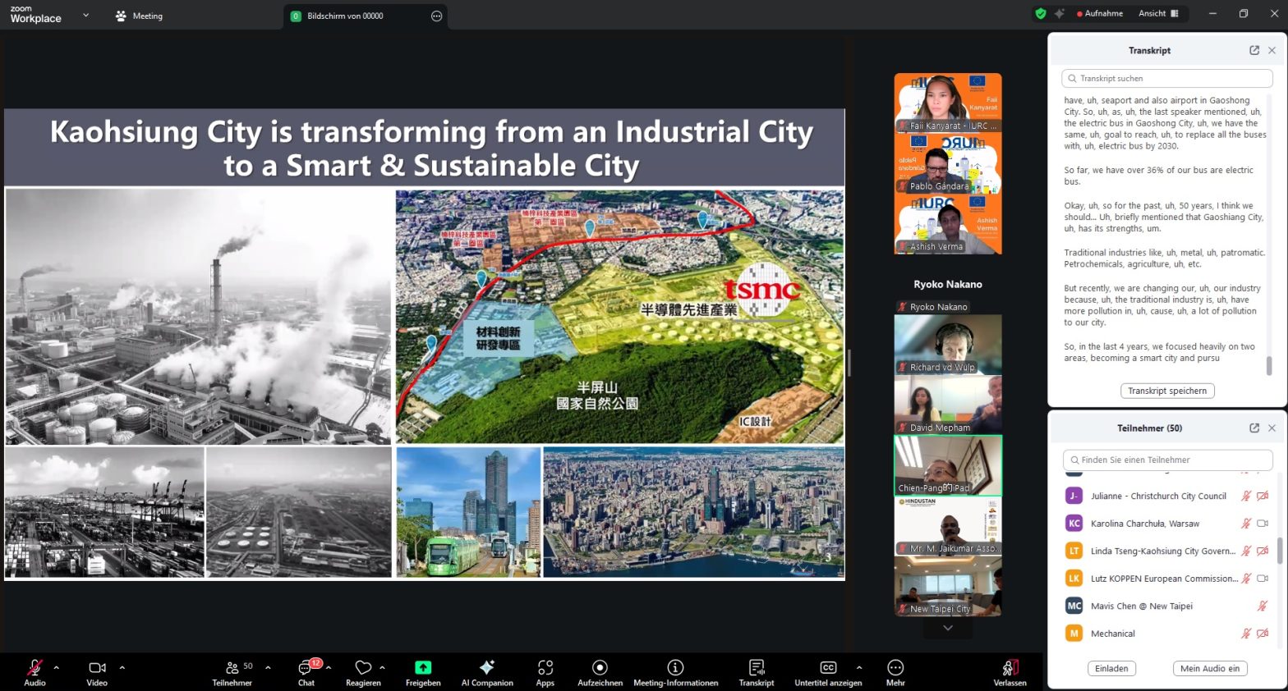Open the AI Companion panel
Image resolution: width=1288 pixels, height=691 pixels.
487,668
